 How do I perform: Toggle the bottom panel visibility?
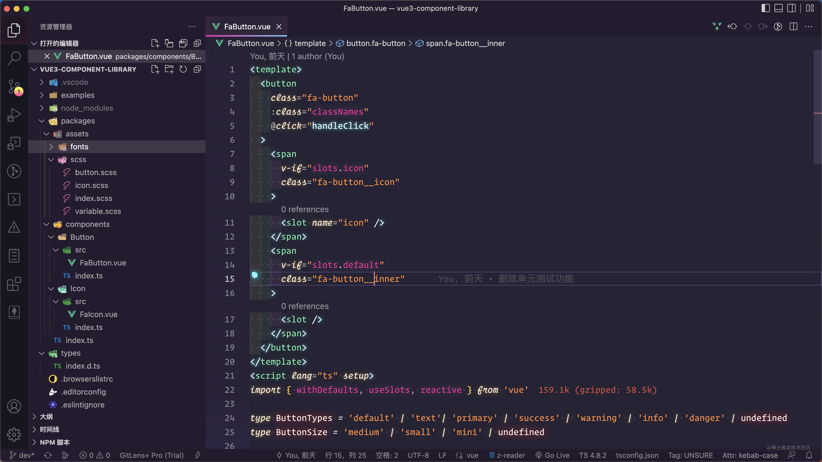778,8
